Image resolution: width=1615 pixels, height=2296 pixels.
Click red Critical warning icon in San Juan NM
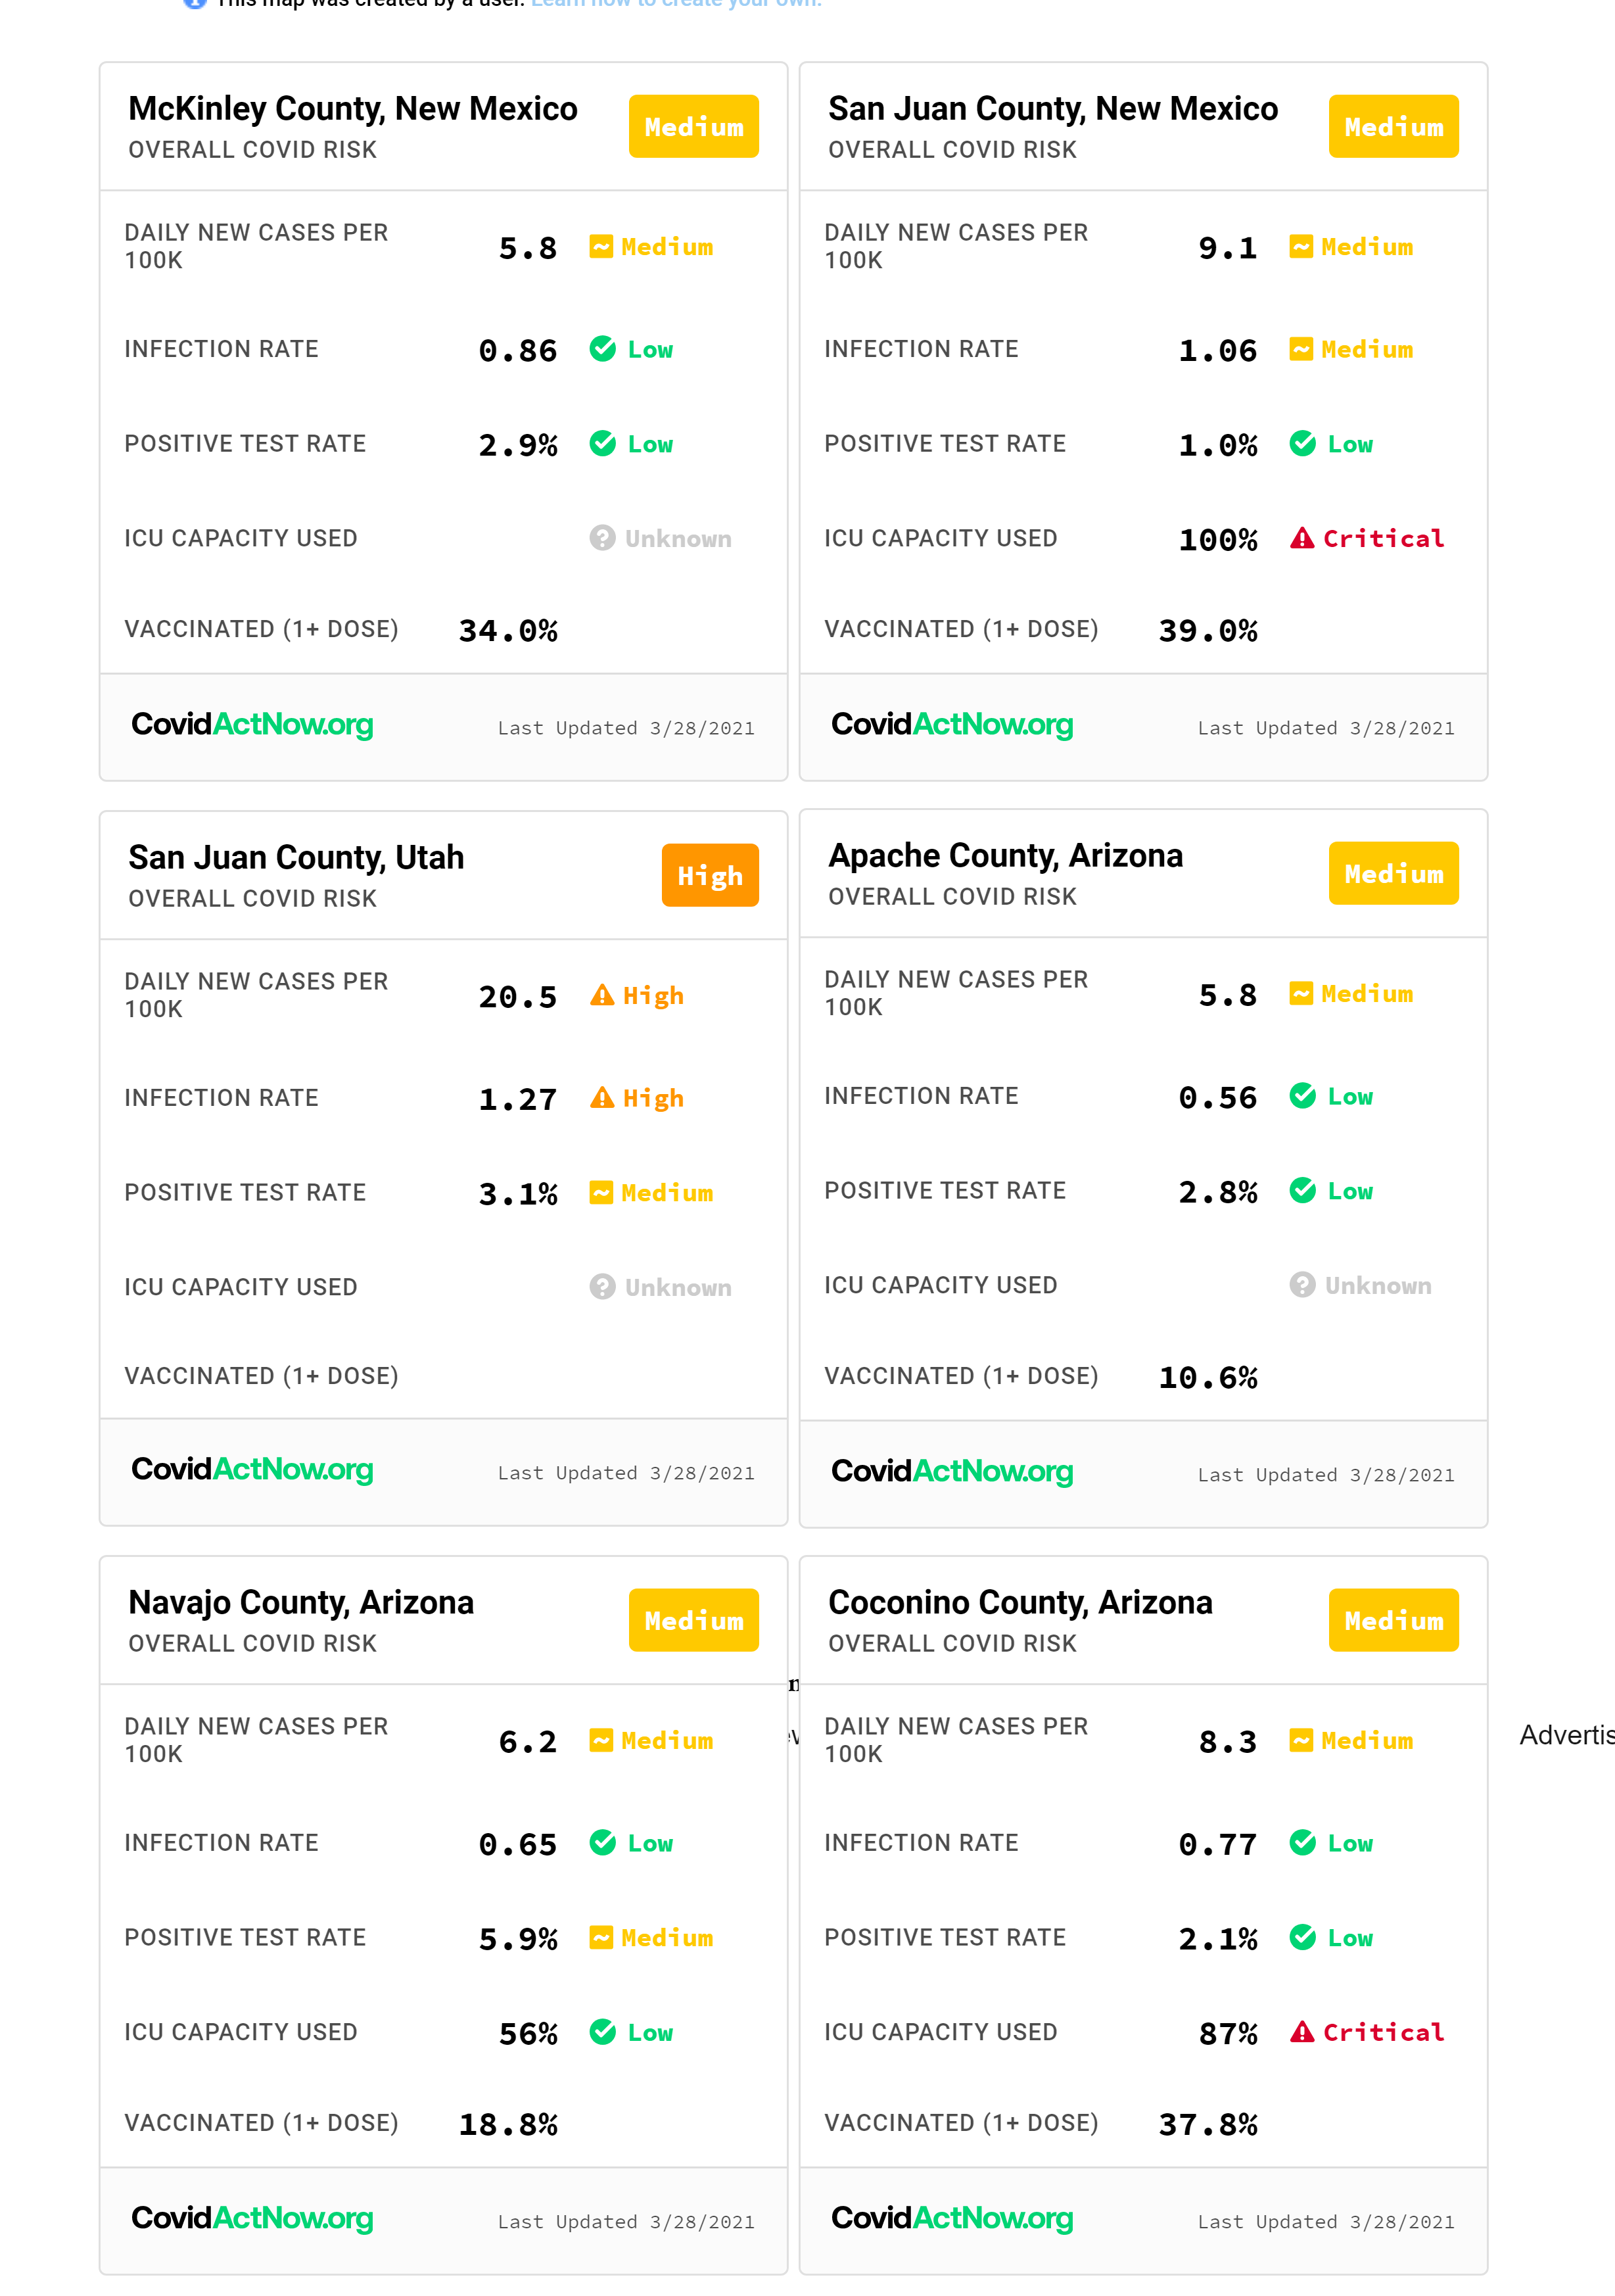click(1301, 539)
